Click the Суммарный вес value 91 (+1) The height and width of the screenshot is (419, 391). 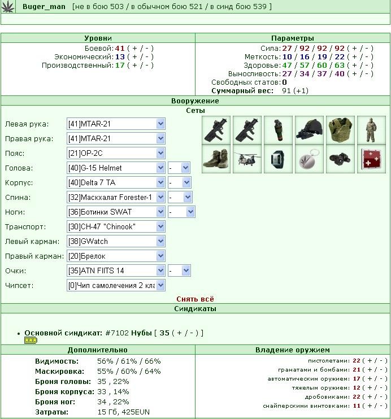point(295,91)
